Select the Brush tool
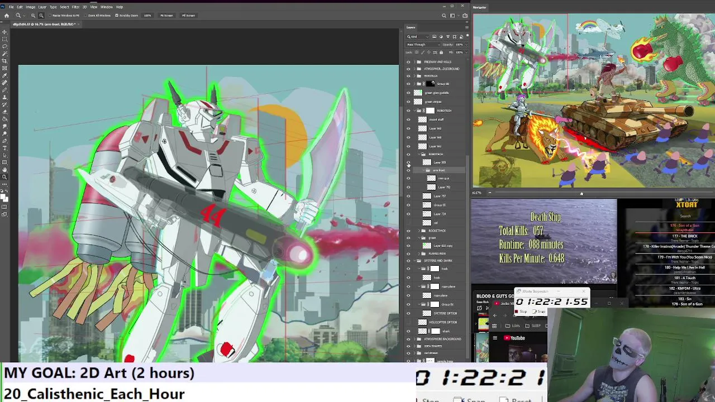The width and height of the screenshot is (715, 402). pos(4,90)
